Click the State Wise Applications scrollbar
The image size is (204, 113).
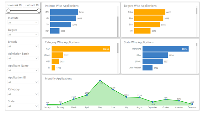pyautogui.click(x=197, y=44)
